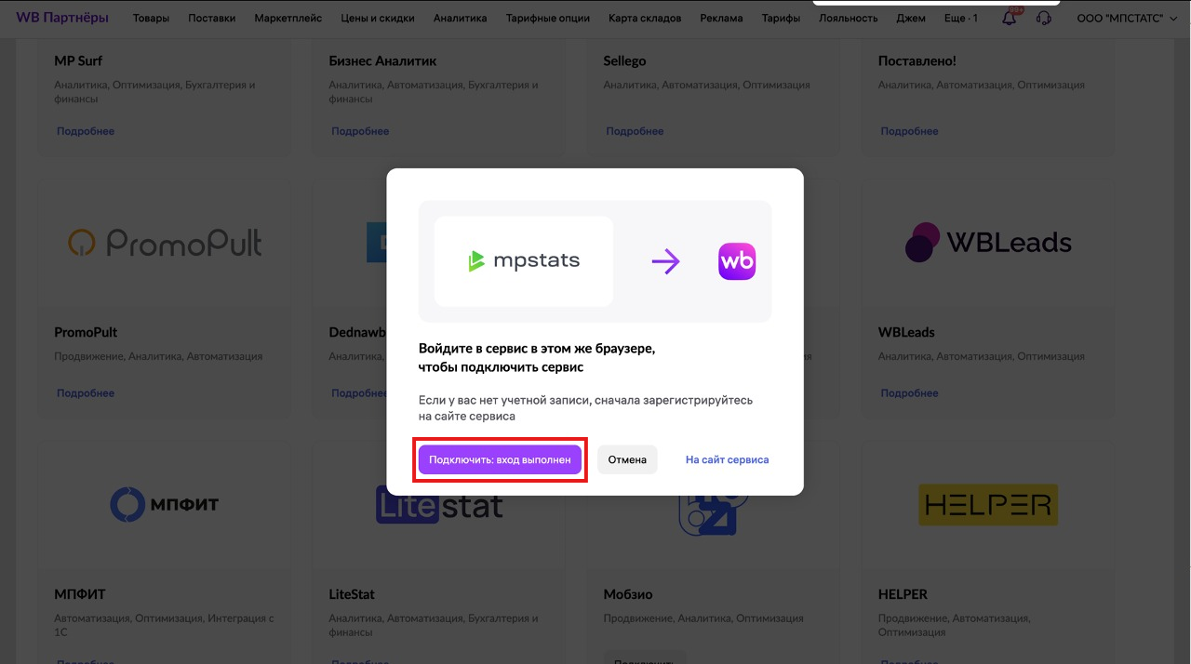Viewport: 1191px width, 664px height.
Task: Open the Лояльность menu
Action: click(849, 18)
